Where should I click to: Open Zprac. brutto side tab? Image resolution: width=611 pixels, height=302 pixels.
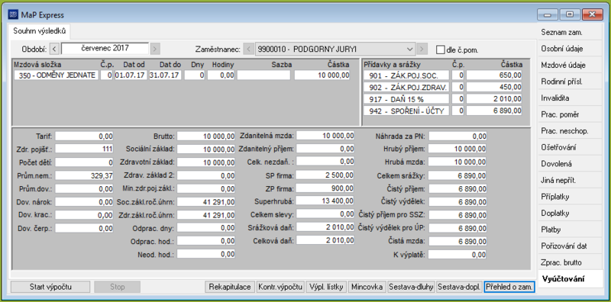pyautogui.click(x=570, y=262)
